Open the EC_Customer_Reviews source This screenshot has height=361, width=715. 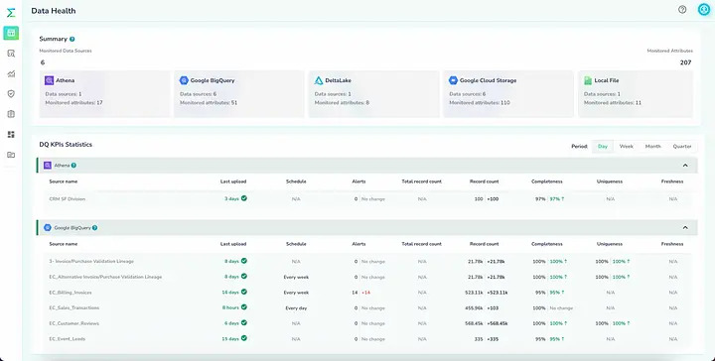pos(73,323)
